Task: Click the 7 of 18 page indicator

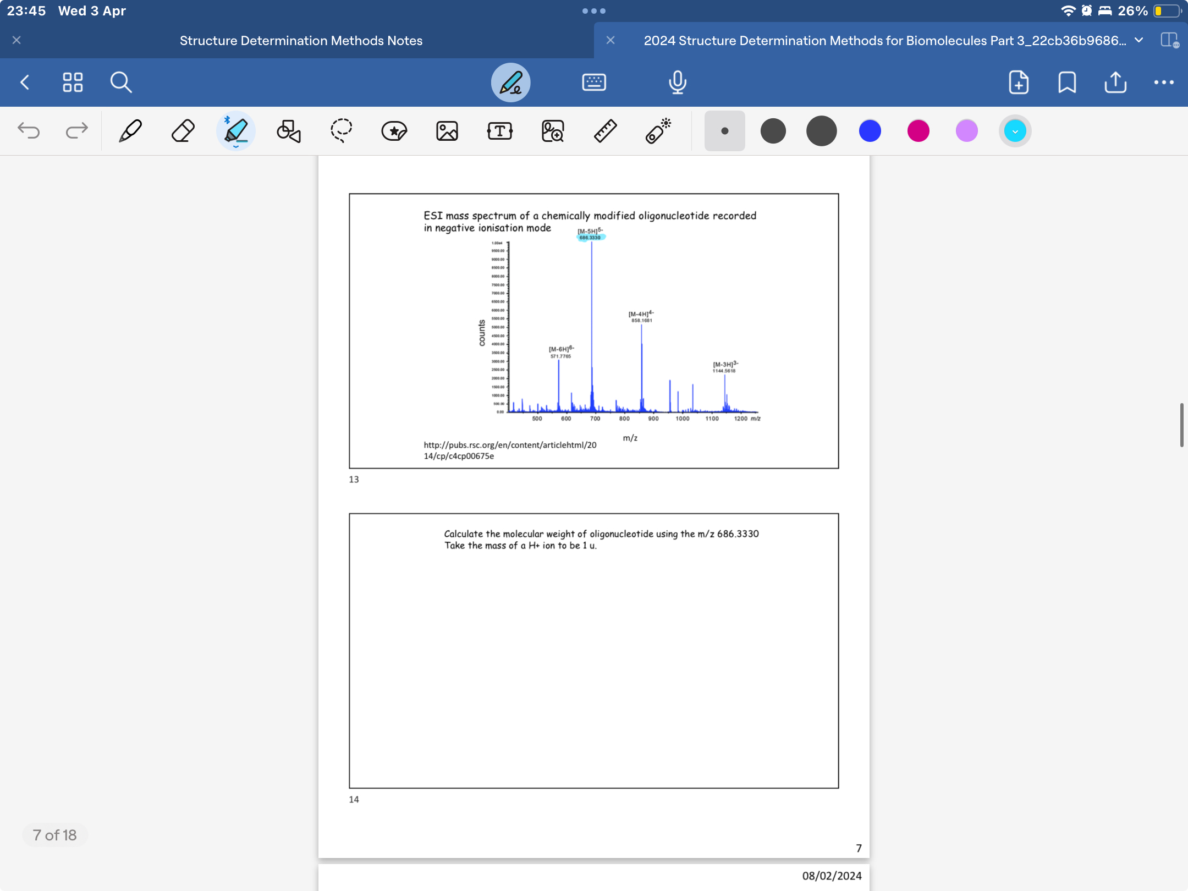Action: click(x=54, y=835)
